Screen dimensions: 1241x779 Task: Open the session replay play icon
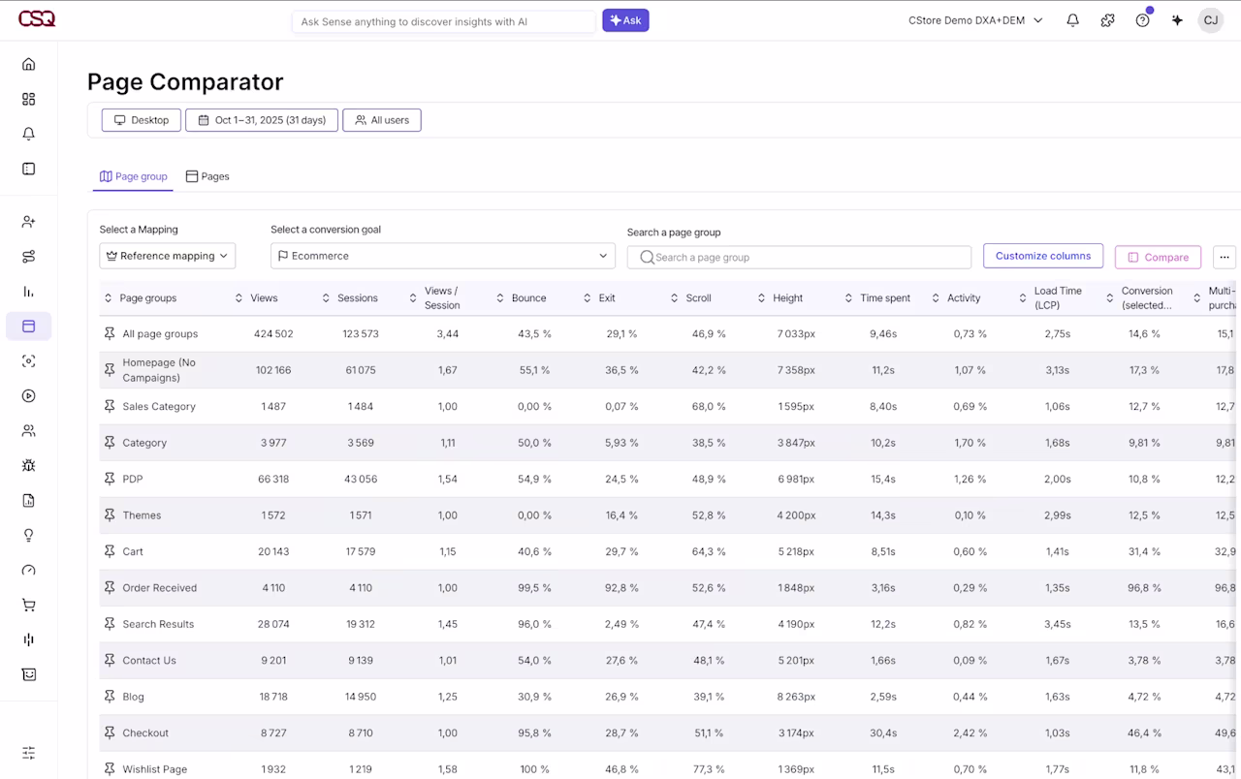pos(28,396)
